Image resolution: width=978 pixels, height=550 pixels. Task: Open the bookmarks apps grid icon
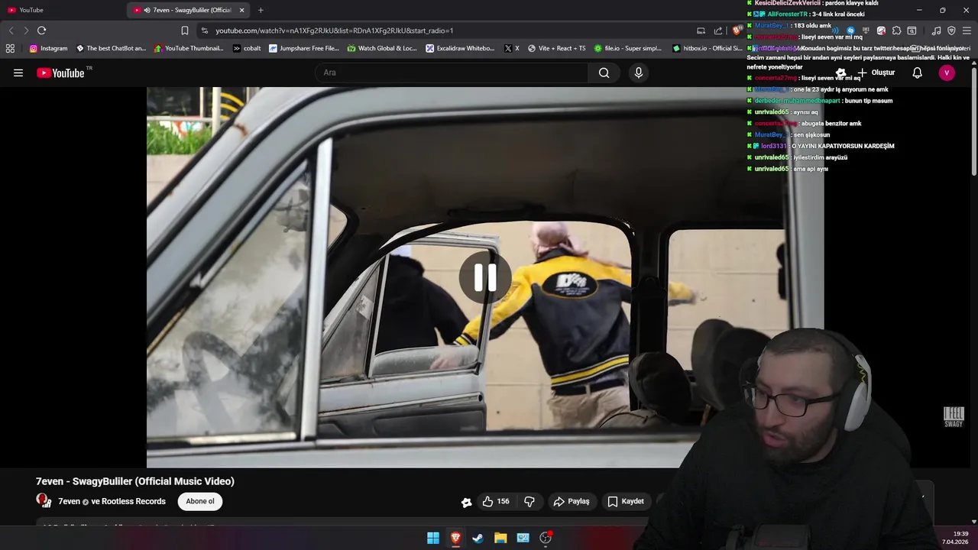pyautogui.click(x=10, y=48)
